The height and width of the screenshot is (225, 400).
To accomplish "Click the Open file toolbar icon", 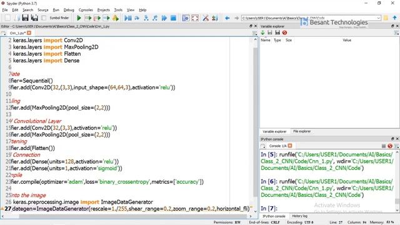I will pos(16,18).
